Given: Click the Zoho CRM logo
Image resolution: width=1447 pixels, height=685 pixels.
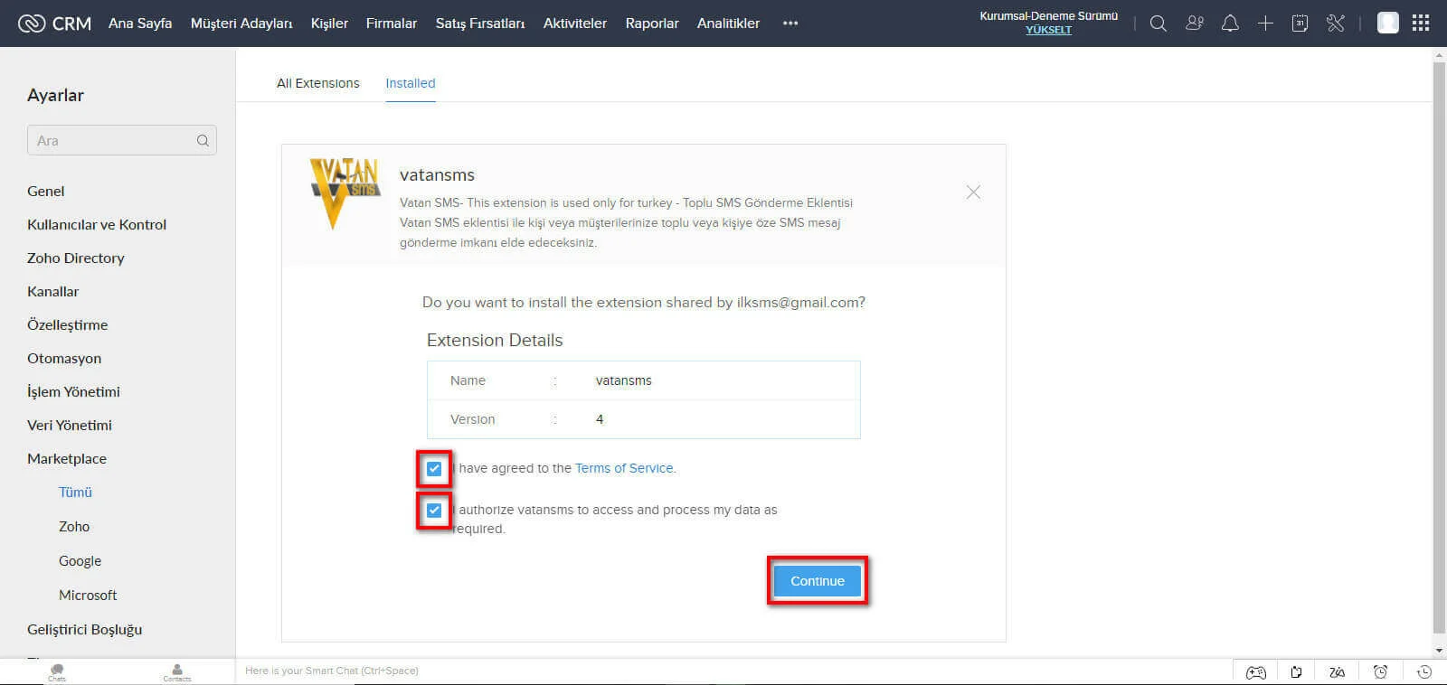Looking at the screenshot, I should 55,23.
